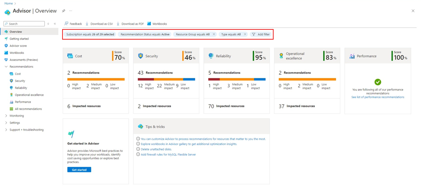Click the Add filter funnel icon

pos(254,35)
